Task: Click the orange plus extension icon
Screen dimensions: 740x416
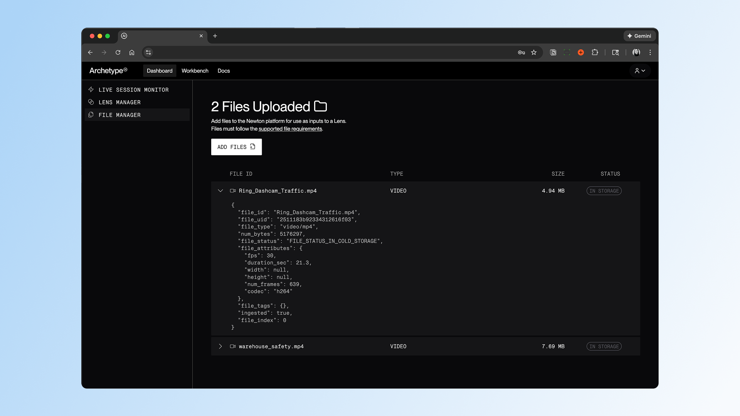Action: pos(581,52)
